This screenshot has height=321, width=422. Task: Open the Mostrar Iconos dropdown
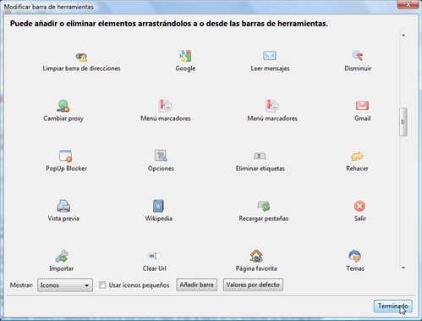[65, 285]
